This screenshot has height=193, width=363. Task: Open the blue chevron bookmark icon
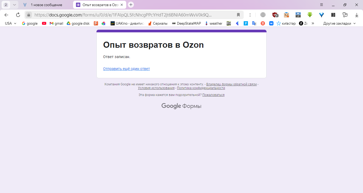[237, 23]
